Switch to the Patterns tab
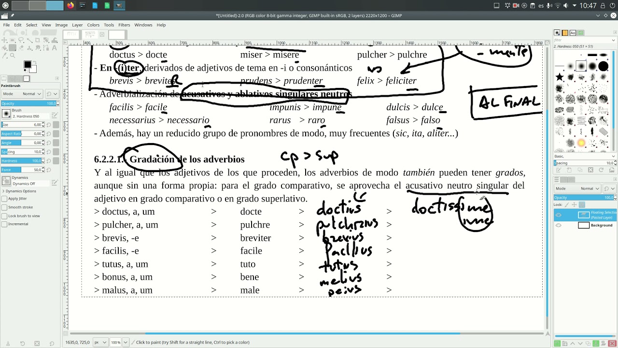The image size is (618, 348). click(565, 33)
